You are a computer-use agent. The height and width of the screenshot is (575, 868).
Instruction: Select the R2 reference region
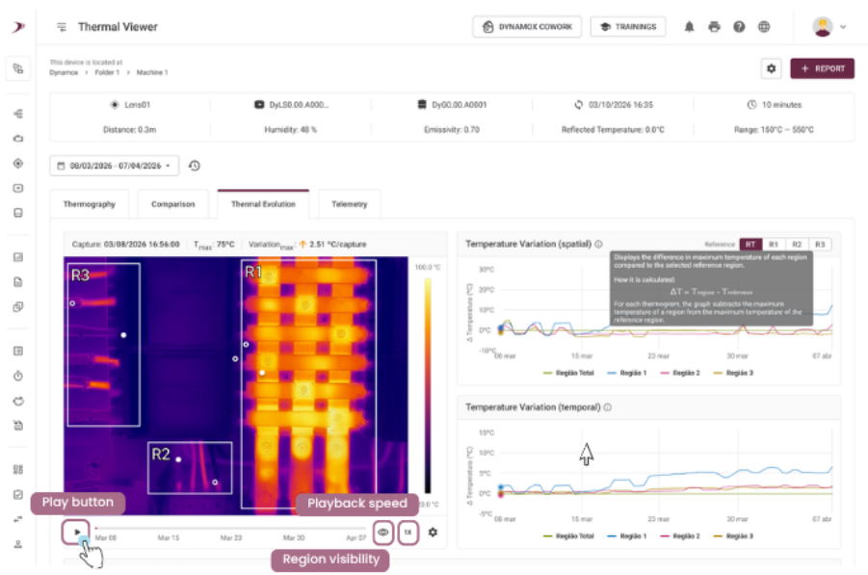797,244
